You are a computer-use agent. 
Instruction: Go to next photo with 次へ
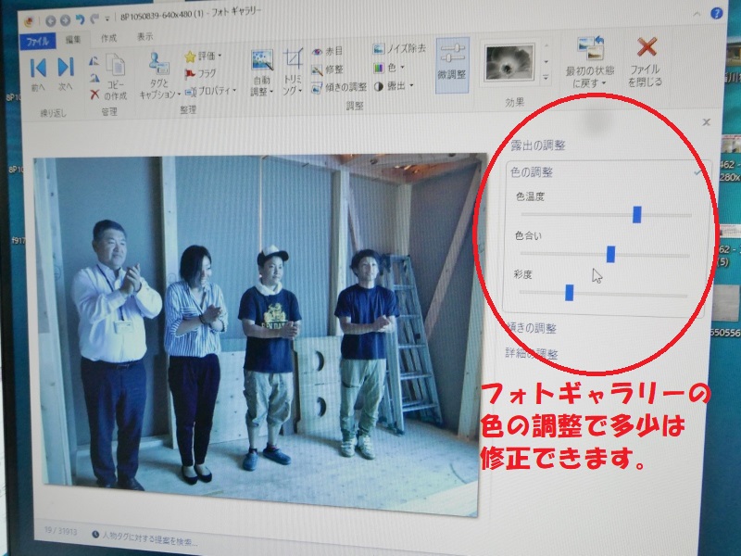pos(66,73)
